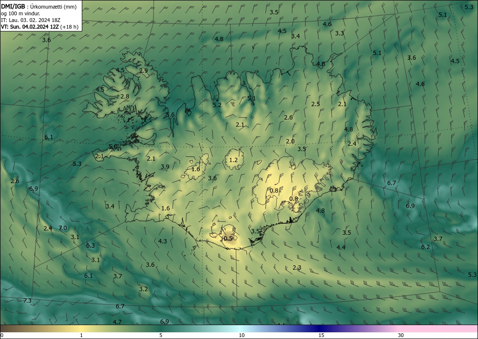Click the 0.5 value on the south coast glacier
Screen dimensions: 478x339
pos(228,239)
